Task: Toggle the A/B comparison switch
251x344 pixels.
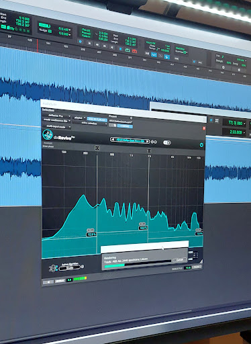Action: pos(166,142)
